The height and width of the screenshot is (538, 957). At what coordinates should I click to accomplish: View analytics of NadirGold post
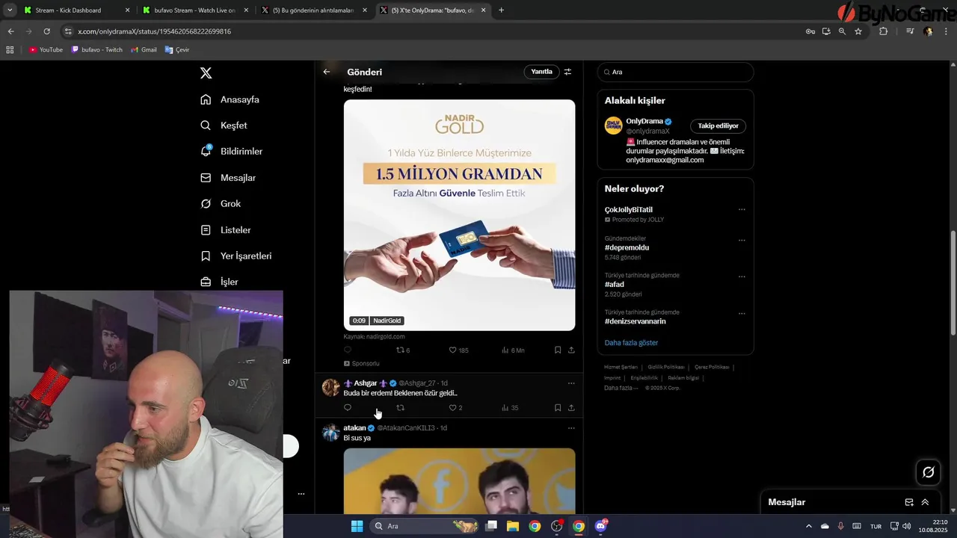click(513, 350)
